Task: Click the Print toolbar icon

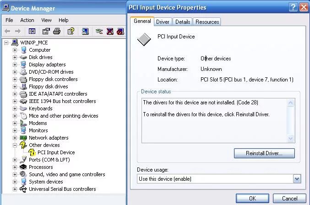Action: tap(57, 31)
